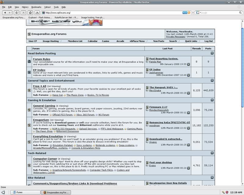This screenshot has width=244, height=195.
Task: Open the Edit menu
Action: coord(10,7)
